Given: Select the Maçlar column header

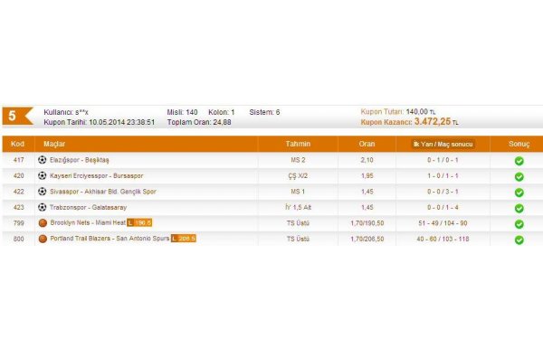Looking at the screenshot, I should (x=54, y=144).
